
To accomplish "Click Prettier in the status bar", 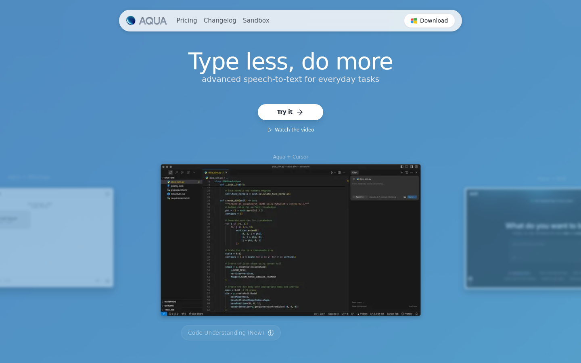I will [x=407, y=314].
